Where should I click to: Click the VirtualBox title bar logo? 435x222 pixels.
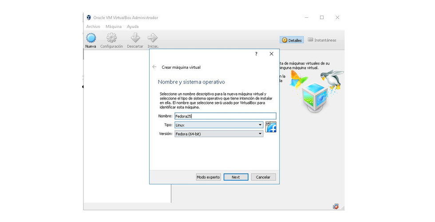tap(89, 17)
